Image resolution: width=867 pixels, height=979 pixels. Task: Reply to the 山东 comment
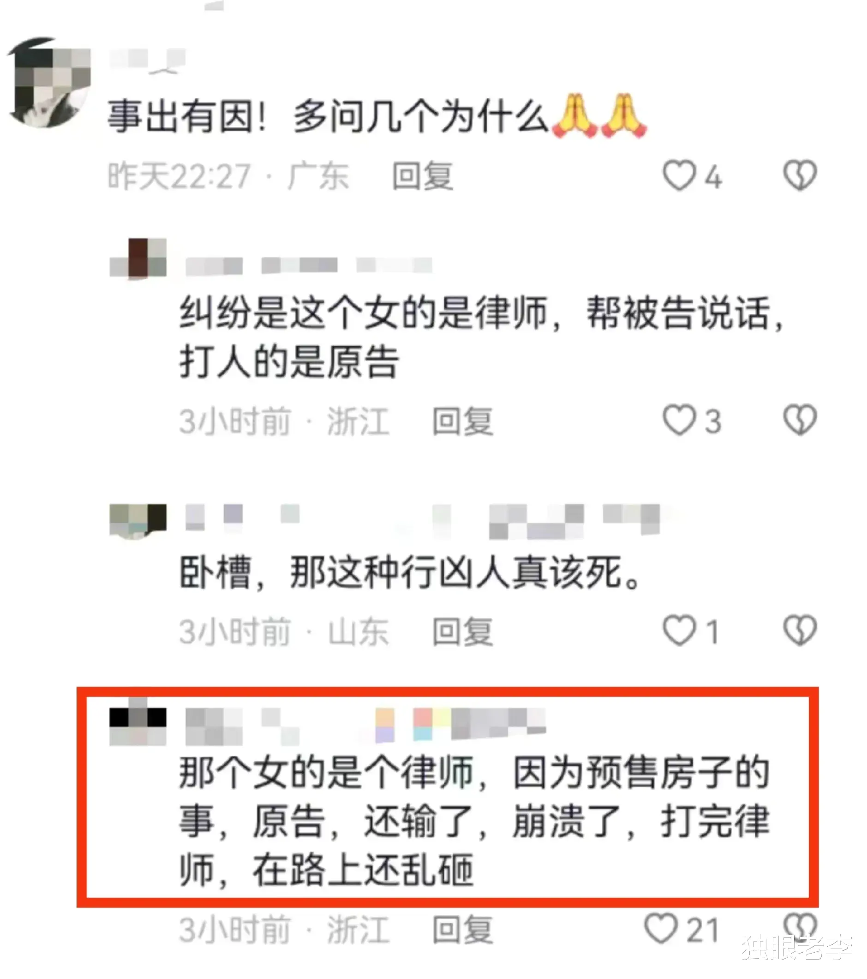click(x=462, y=631)
